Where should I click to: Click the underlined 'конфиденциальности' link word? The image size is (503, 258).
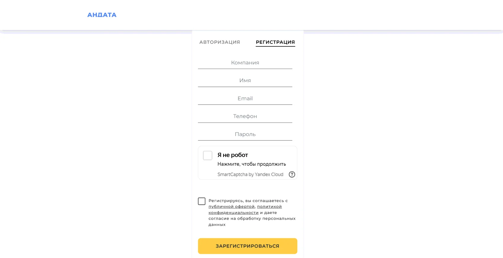(234, 212)
